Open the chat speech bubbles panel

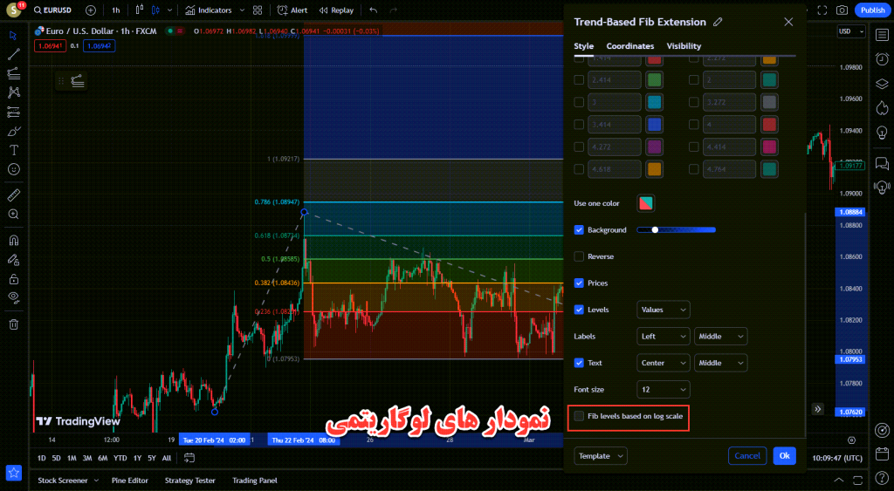tap(882, 163)
